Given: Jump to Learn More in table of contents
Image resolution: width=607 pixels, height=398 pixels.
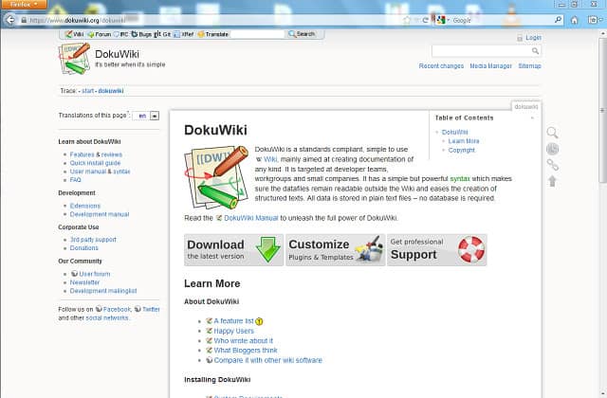Looking at the screenshot, I should pyautogui.click(x=464, y=141).
